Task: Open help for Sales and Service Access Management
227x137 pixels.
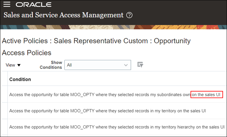Action: click(x=129, y=15)
